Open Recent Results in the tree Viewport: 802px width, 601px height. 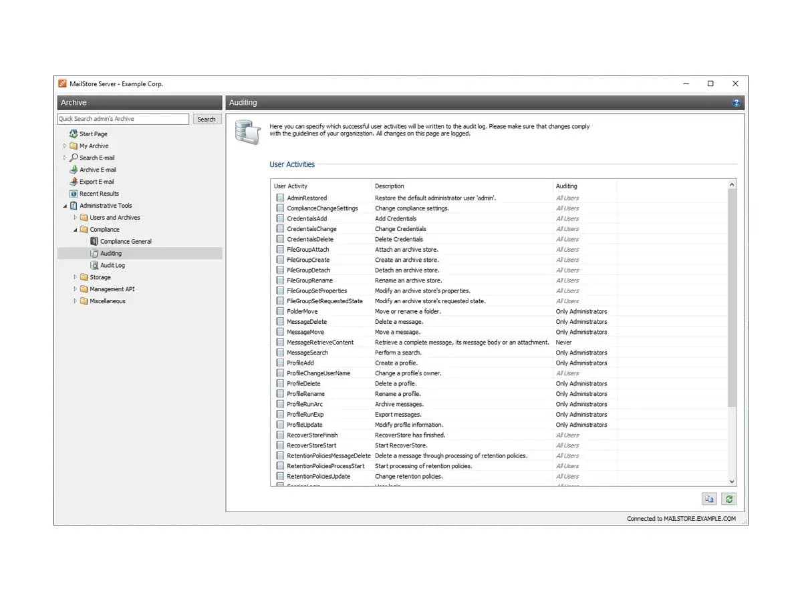(99, 194)
